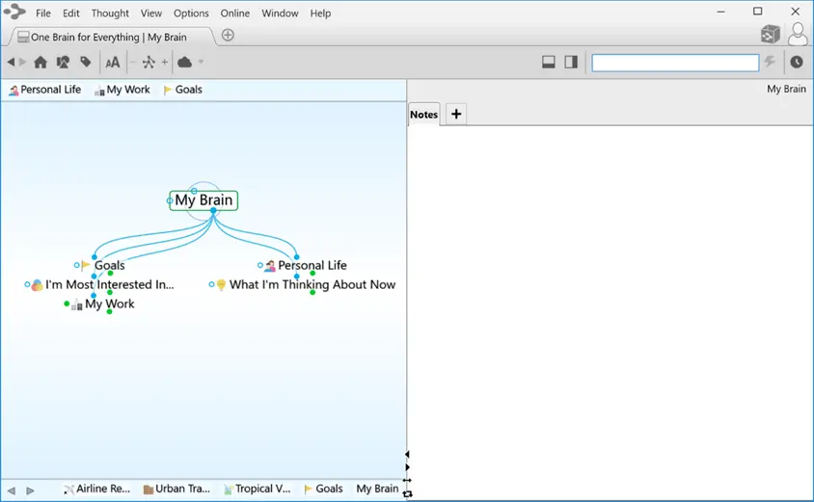Navigate past thoughts list right arrow
814x502 pixels.
click(x=30, y=490)
